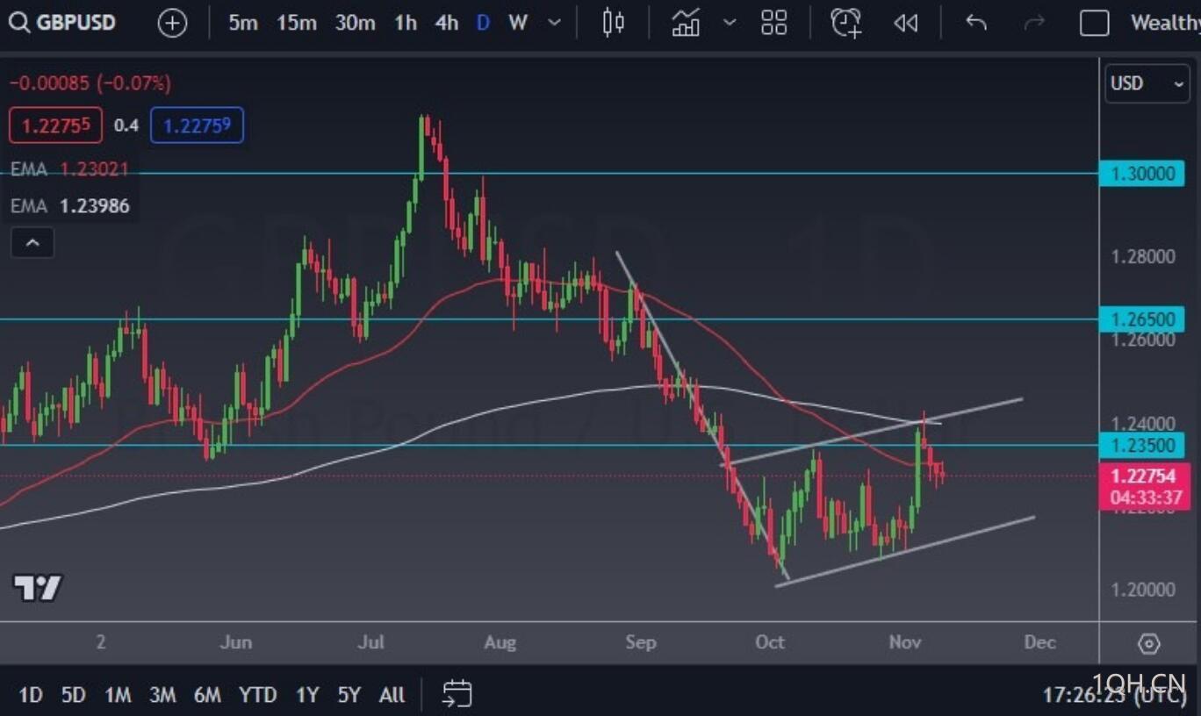Open go to date calendar icon
The width and height of the screenshot is (1201, 716).
click(x=457, y=694)
